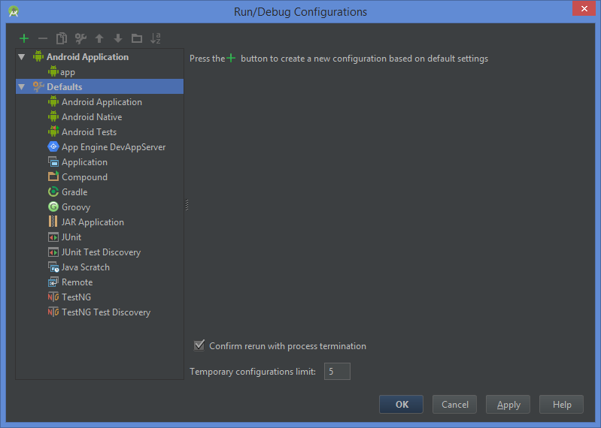Viewport: 601px width, 428px height.
Task: Close the Run/Debug Configurations dialog
Action: (584, 8)
